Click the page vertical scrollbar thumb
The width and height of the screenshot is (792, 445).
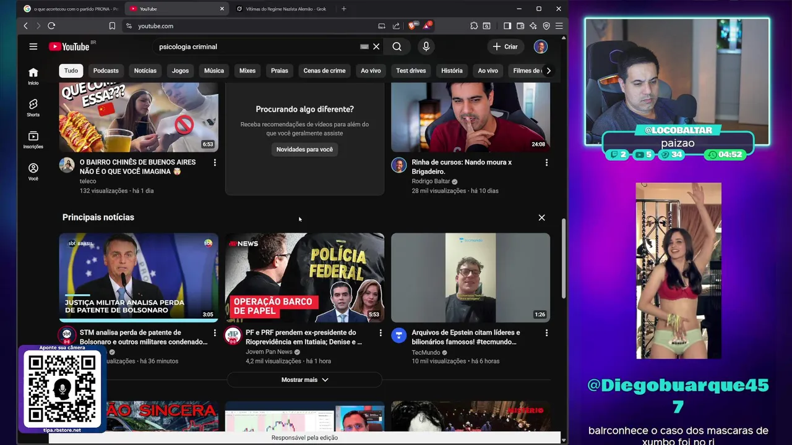click(563, 258)
